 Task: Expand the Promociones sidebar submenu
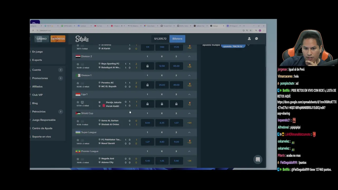point(60,78)
